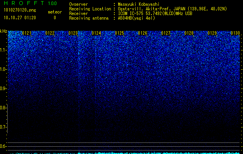
Task: Click the 0126 time marker
Action: pos(143,33)
